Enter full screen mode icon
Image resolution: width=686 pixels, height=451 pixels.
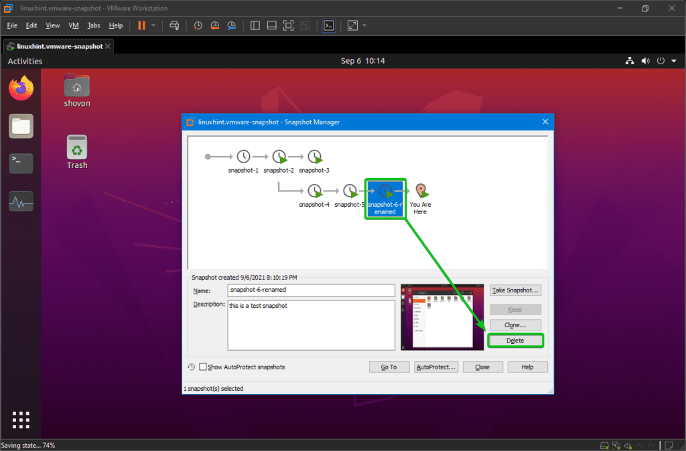point(288,25)
